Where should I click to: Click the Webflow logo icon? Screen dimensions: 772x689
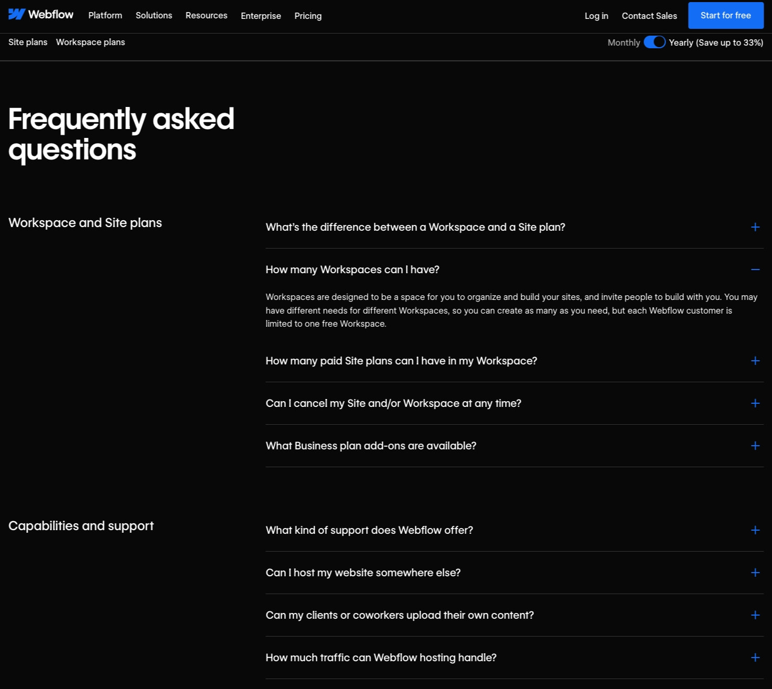pyautogui.click(x=17, y=15)
